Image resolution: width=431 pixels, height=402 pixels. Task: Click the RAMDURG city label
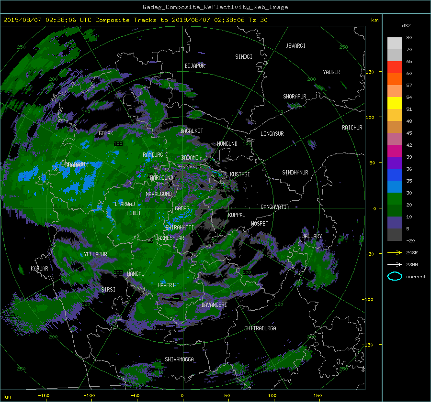153,155
